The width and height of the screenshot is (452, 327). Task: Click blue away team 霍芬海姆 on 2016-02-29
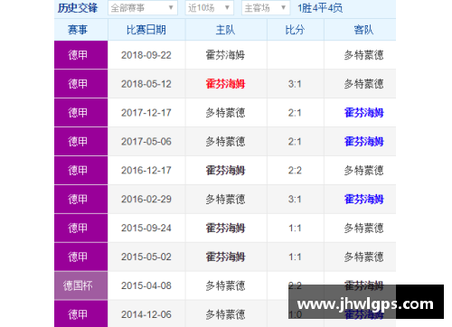[x=363, y=199]
